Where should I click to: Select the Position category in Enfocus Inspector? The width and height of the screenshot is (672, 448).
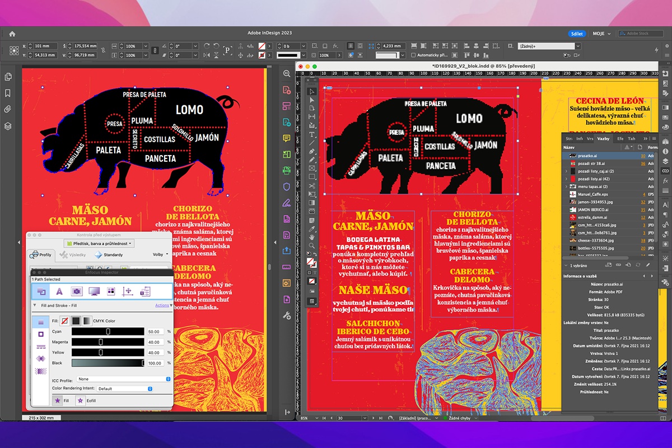(x=127, y=291)
